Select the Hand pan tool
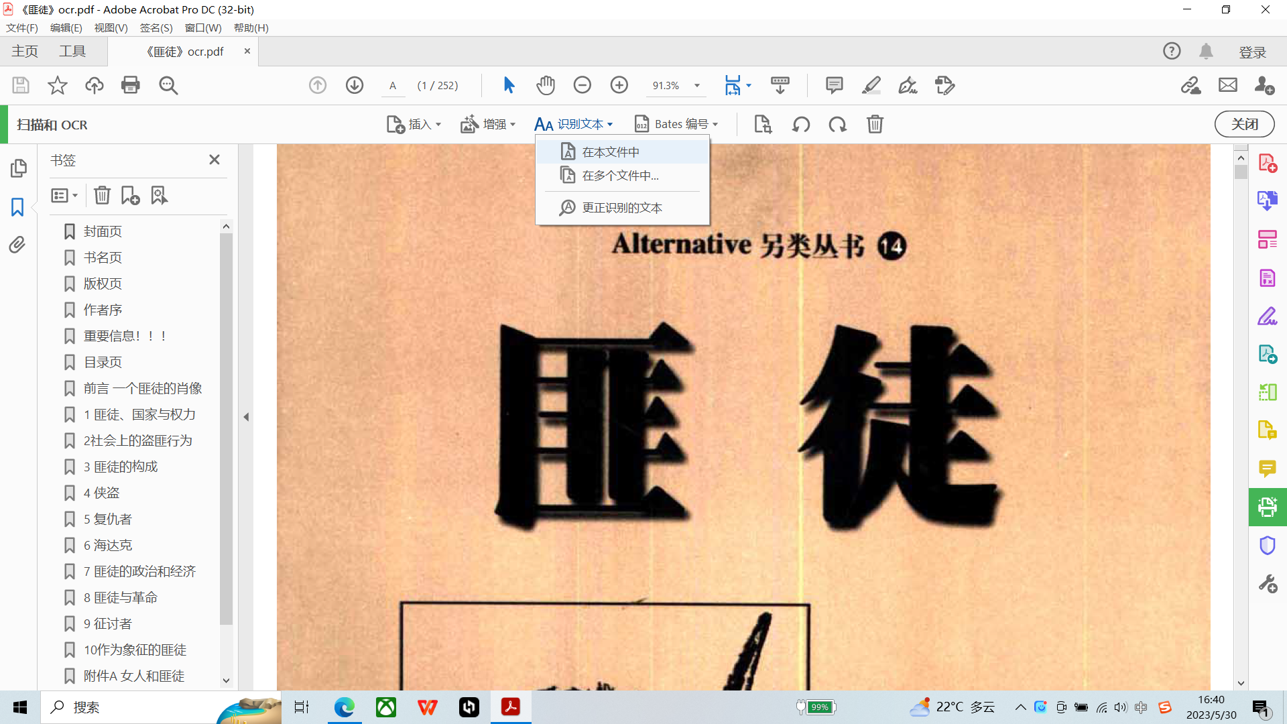Screen dimensions: 1287x724 [546, 85]
